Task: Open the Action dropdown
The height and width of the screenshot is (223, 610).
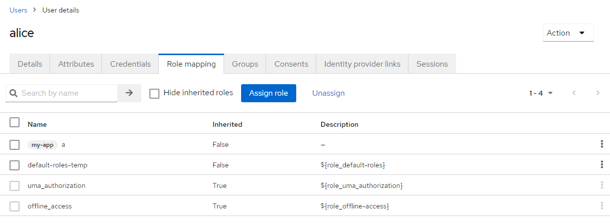Action: coord(568,33)
